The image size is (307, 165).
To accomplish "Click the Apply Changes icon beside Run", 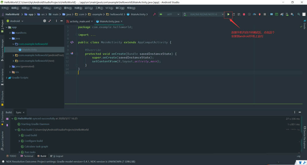I will click(234, 14).
